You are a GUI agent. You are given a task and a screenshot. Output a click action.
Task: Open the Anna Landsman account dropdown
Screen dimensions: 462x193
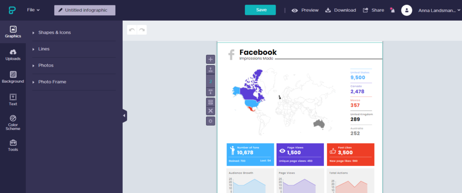439,10
